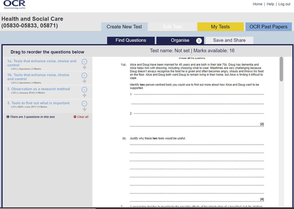Image resolution: width=294 pixels, height=209 pixels.
Task: Remove question 1b with the minus circle icon
Action: (x=84, y=76)
